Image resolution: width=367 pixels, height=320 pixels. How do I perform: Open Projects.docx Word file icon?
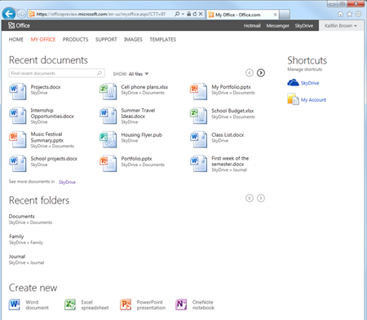click(x=18, y=91)
